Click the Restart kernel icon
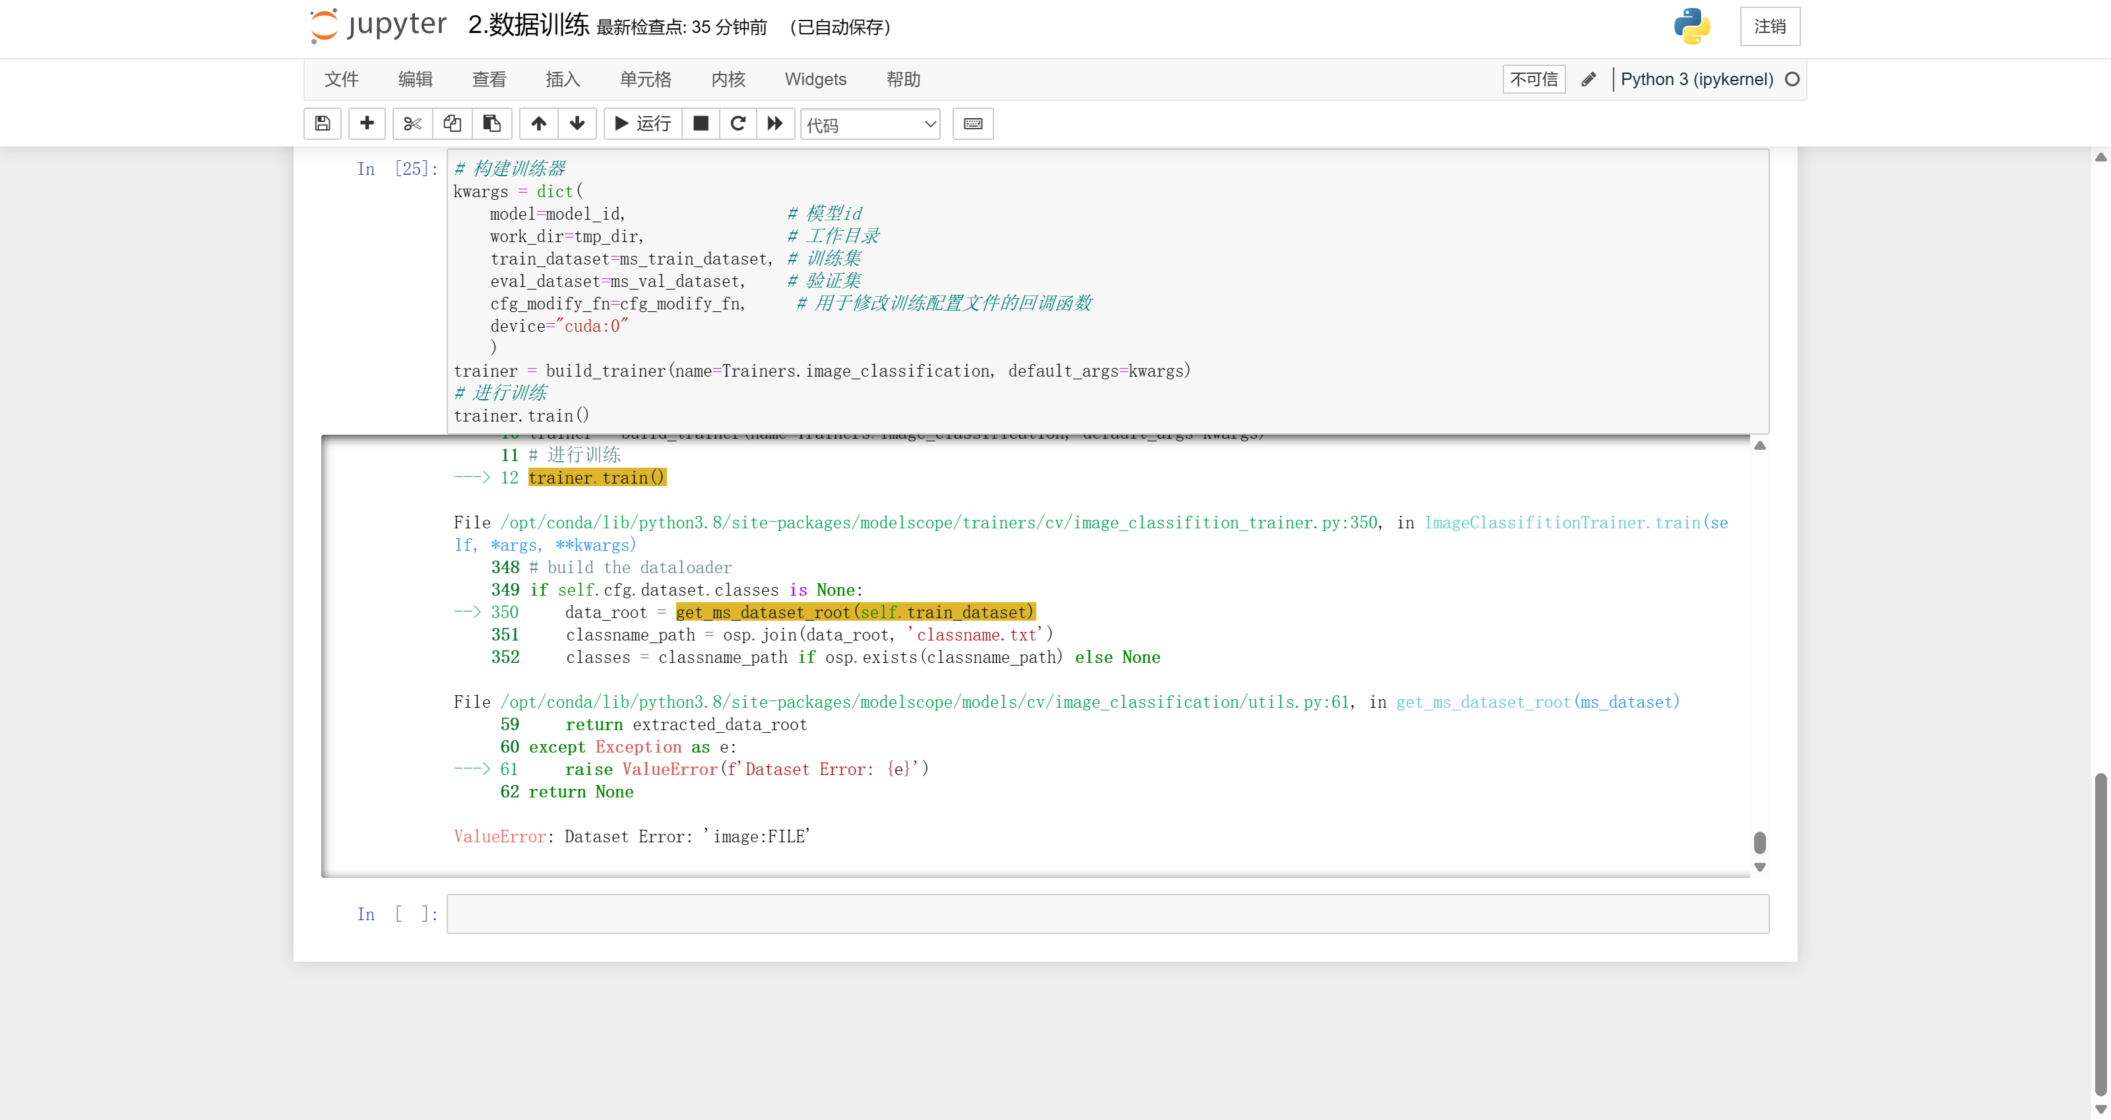2111x1120 pixels. pos(740,123)
